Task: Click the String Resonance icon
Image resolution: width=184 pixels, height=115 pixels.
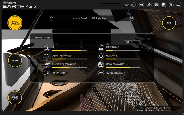Action: [x=101, y=64]
